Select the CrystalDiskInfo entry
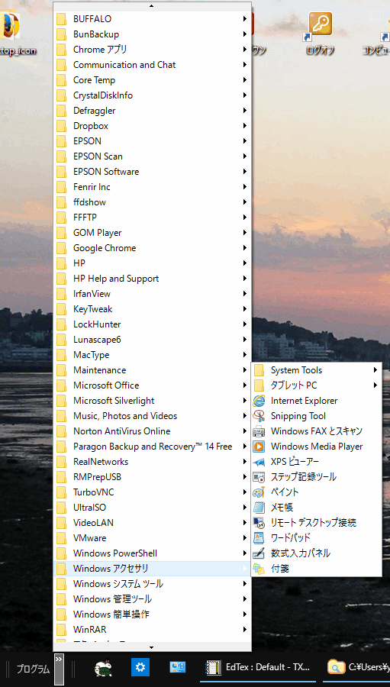 click(152, 95)
